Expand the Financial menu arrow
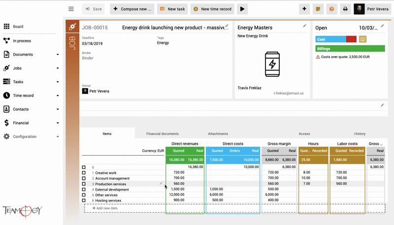Image resolution: width=394 pixels, height=225 pixels. point(58,123)
